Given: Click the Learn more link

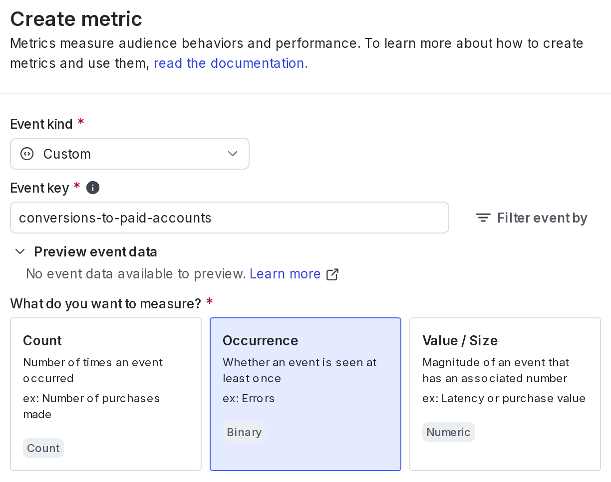Looking at the screenshot, I should 285,273.
